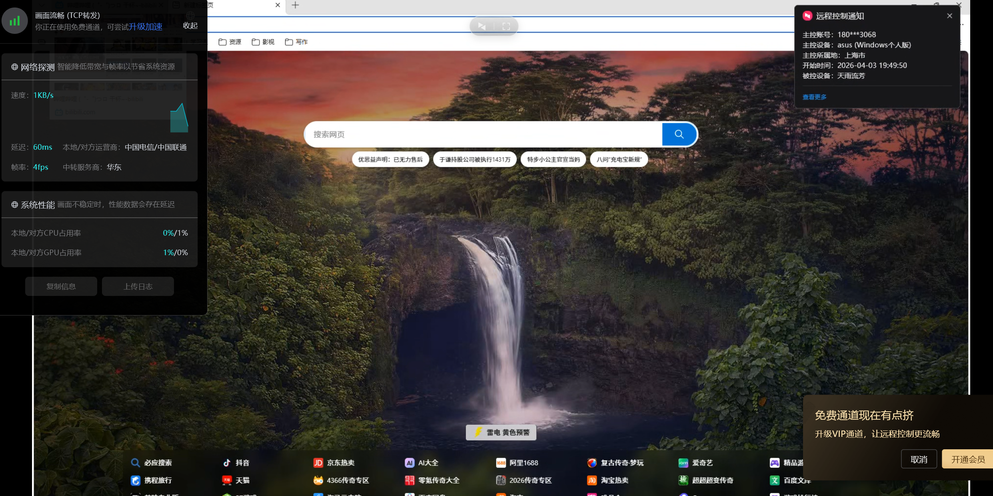Screen dimensions: 993x496
Task: Click the fullscreen icon in floating toolbar
Action: 506,26
